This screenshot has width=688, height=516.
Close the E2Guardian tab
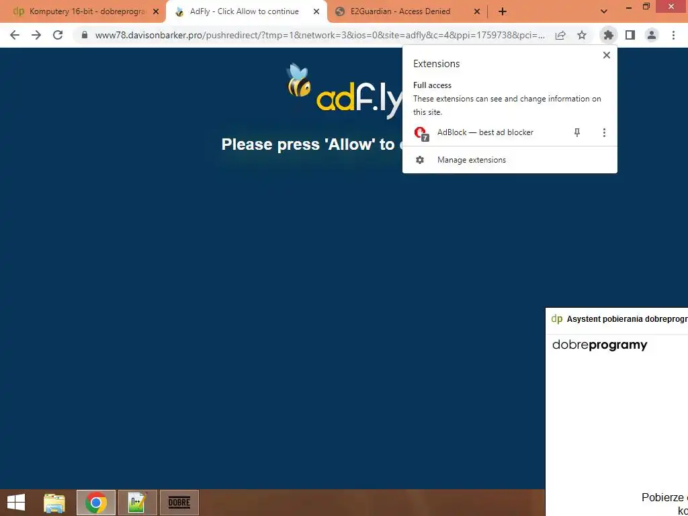click(x=477, y=12)
